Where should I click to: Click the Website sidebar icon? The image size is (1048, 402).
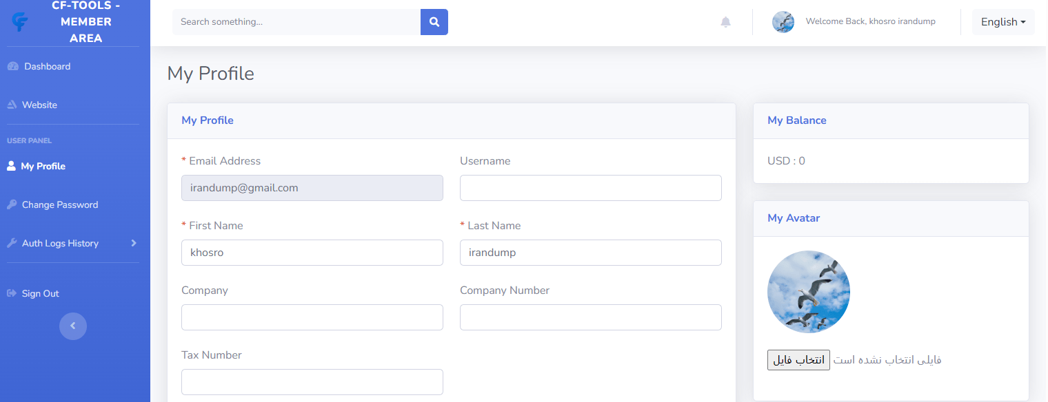[x=12, y=105]
